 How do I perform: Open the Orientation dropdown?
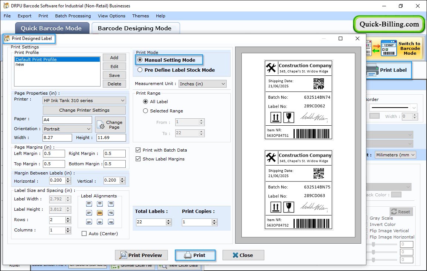pos(67,129)
